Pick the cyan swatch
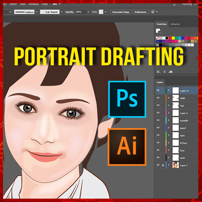202x202 pixels. (179, 38)
